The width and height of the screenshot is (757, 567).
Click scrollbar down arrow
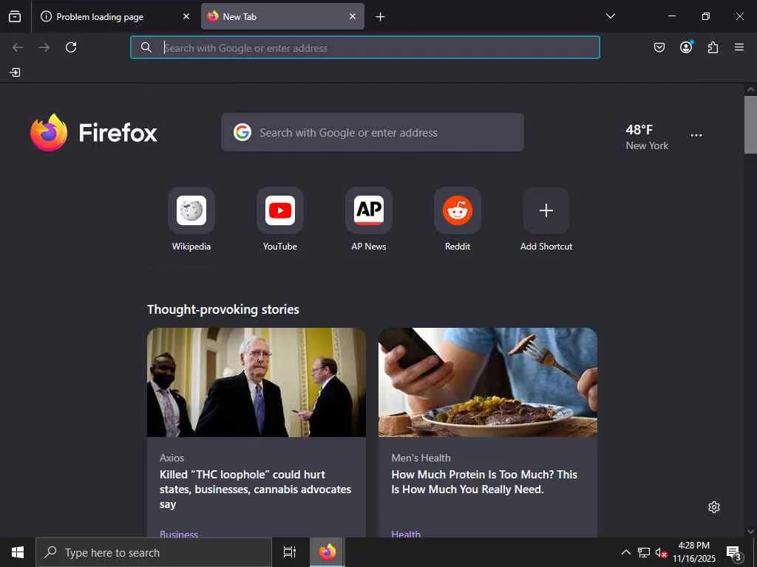750,532
